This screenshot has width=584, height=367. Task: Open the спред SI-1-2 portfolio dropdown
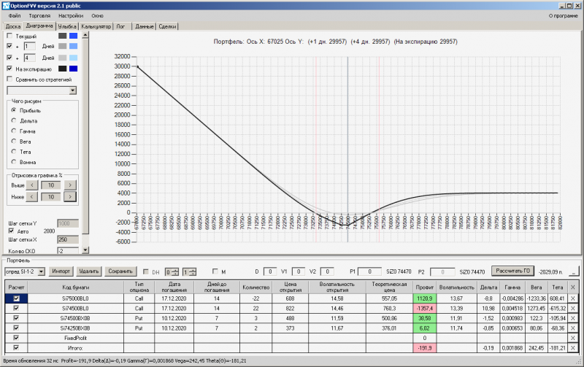tap(42, 271)
